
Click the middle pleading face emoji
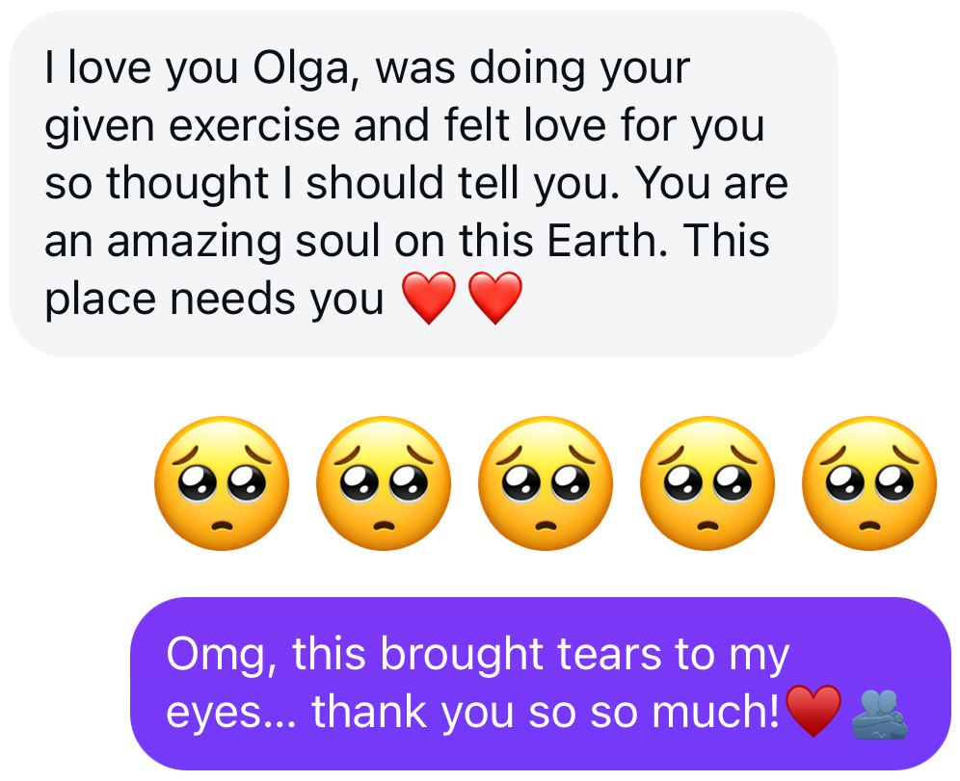(x=545, y=483)
